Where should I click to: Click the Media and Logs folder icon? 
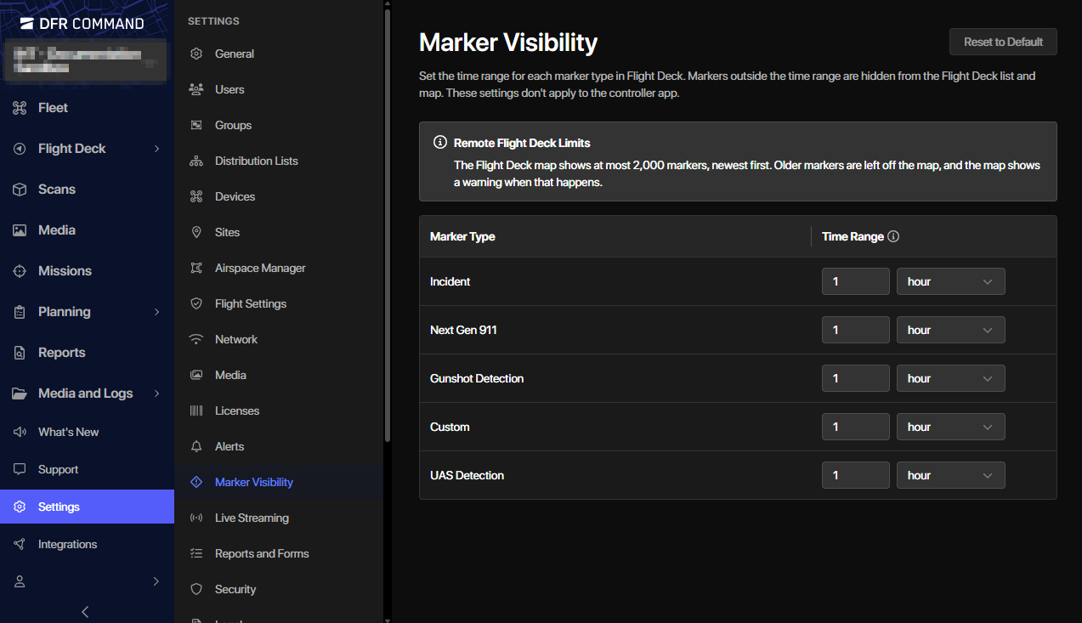click(20, 394)
